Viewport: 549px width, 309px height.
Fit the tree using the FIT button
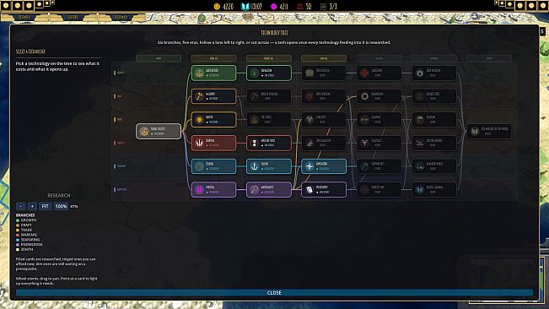coord(46,206)
